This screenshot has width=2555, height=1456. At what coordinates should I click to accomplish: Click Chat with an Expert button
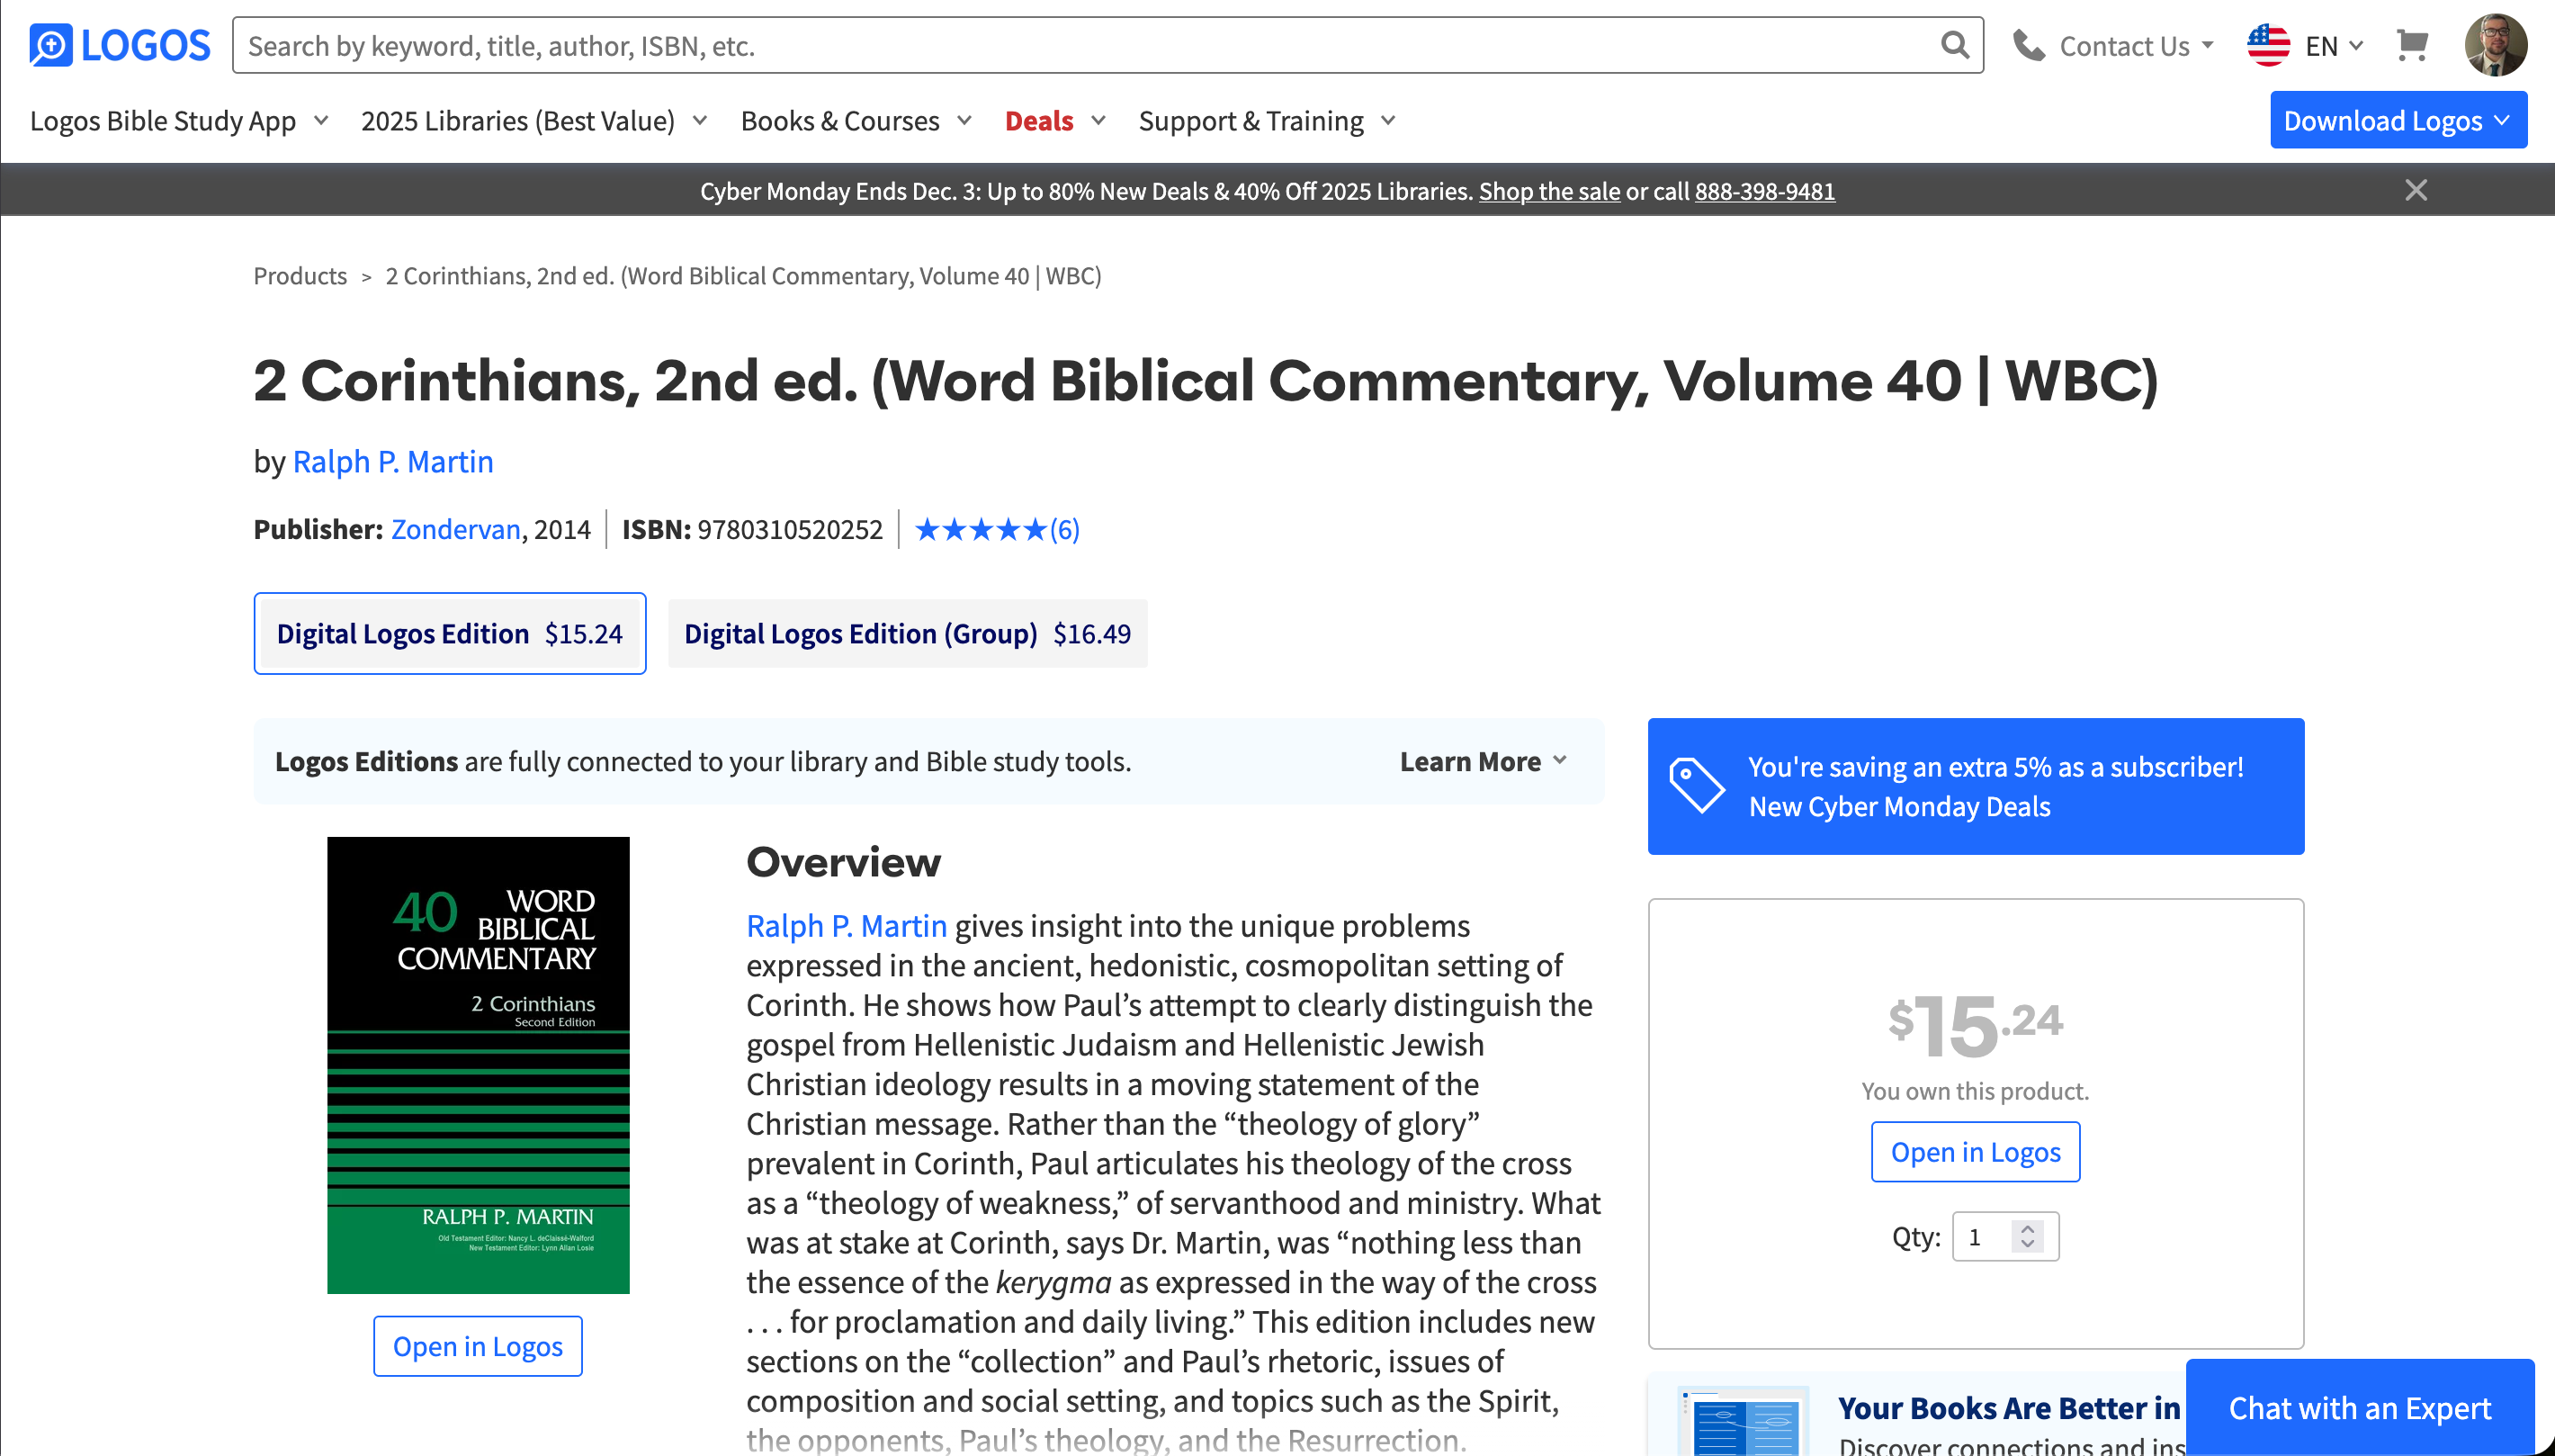[2359, 1407]
